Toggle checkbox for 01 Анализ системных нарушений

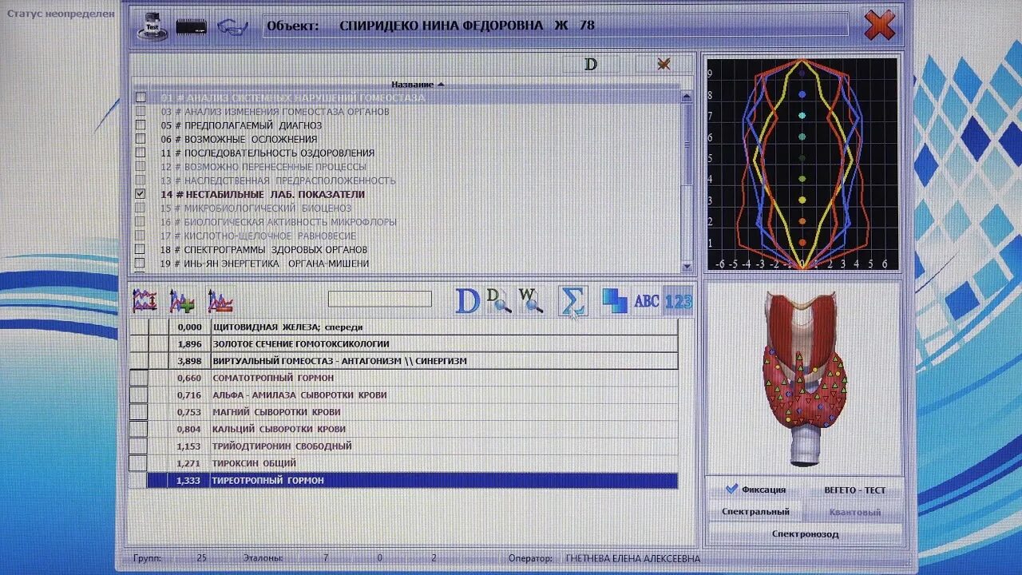point(141,97)
